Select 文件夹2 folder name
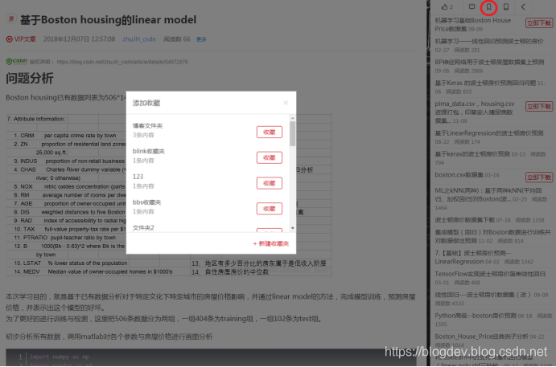This screenshot has height=367, width=556. tap(143, 227)
